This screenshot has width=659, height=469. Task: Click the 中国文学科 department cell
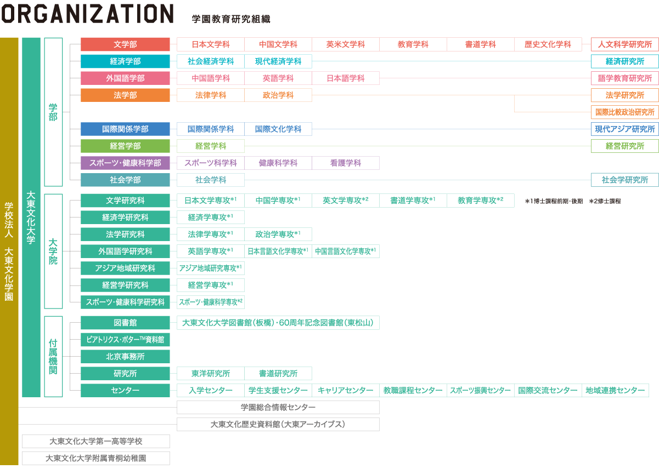(278, 44)
